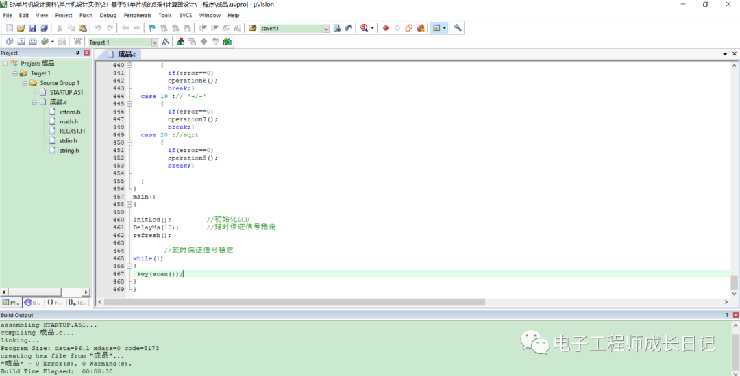The image size is (740, 376).
Task: Select the 成品.c editor tab
Action: pyautogui.click(x=122, y=54)
